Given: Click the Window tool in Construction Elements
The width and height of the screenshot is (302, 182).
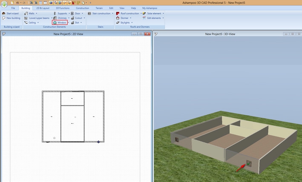Looking at the screenshot, I should (62, 23).
